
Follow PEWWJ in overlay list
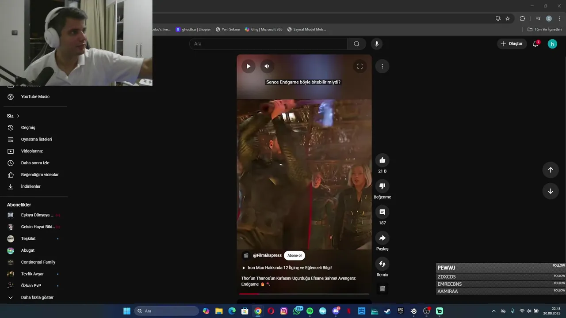tap(559, 266)
